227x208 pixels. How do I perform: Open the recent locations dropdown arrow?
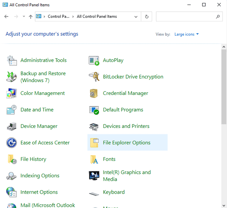tap(24, 16)
